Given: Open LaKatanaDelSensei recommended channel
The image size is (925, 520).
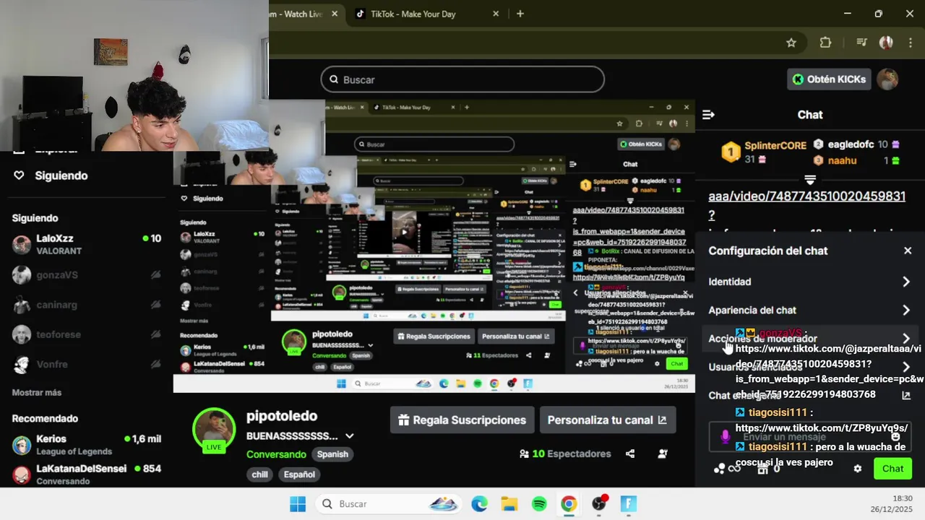Looking at the screenshot, I should [x=87, y=474].
